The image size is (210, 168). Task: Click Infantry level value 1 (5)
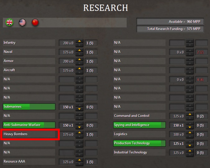(x=91, y=43)
